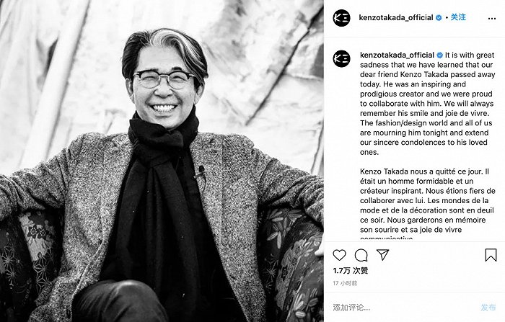Click the 发布 post comment button
The height and width of the screenshot is (322, 505).
[488, 308]
